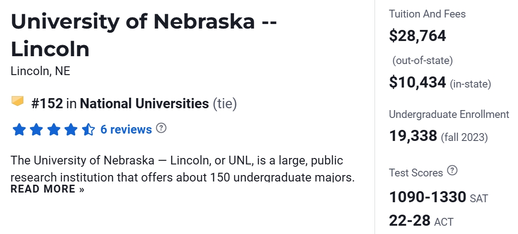This screenshot has height=234, width=518.
Task: Click the fourth blue rating star
Action: pyautogui.click(x=71, y=130)
